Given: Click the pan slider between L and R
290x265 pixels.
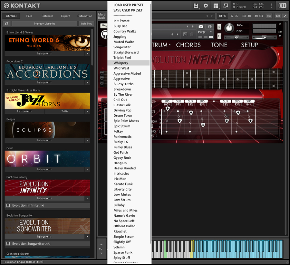Looking at the screenshot, I should (237, 38).
